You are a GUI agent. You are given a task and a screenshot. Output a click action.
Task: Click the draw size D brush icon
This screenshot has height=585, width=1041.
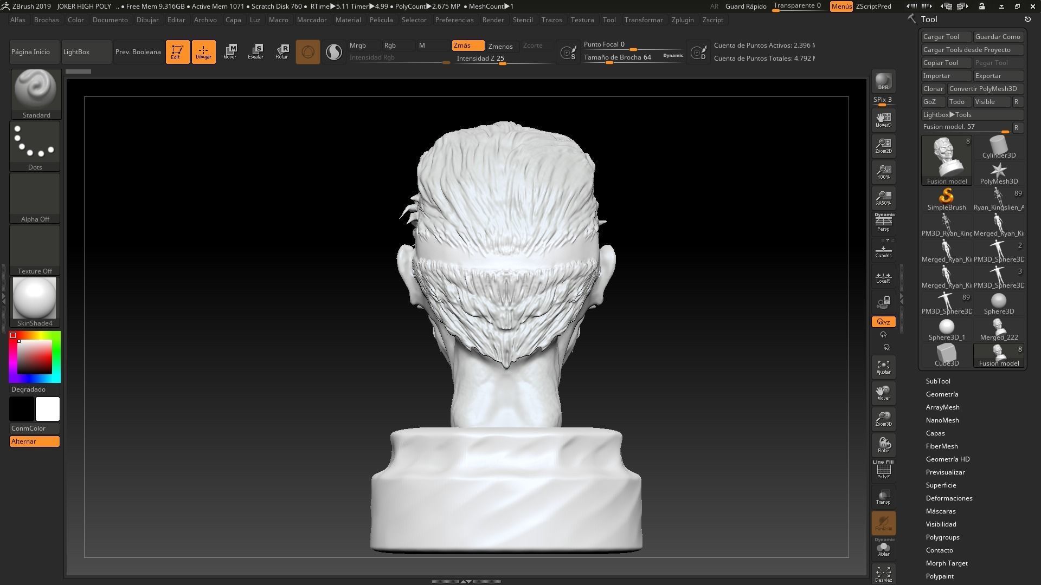(x=698, y=53)
